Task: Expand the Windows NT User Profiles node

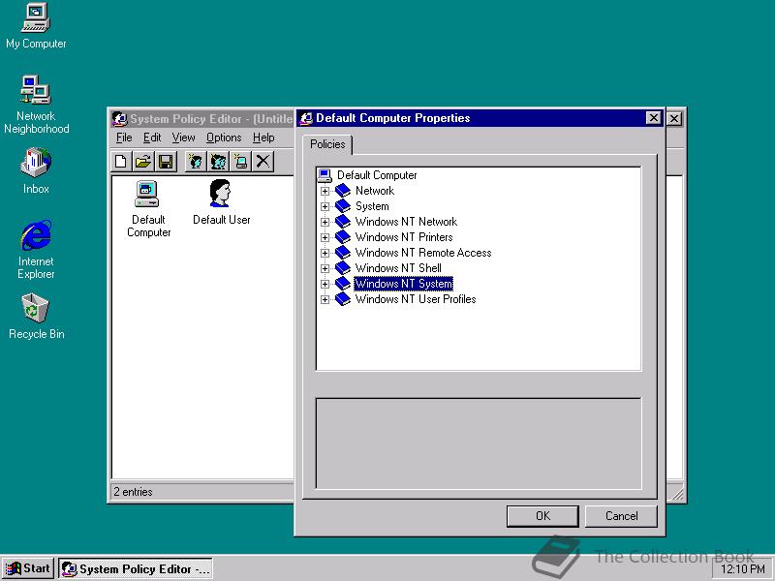Action: (x=325, y=299)
